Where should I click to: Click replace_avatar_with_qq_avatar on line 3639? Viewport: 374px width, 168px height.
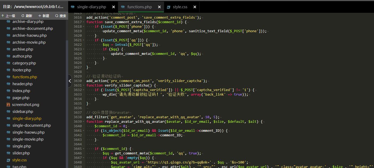pos(135,121)
